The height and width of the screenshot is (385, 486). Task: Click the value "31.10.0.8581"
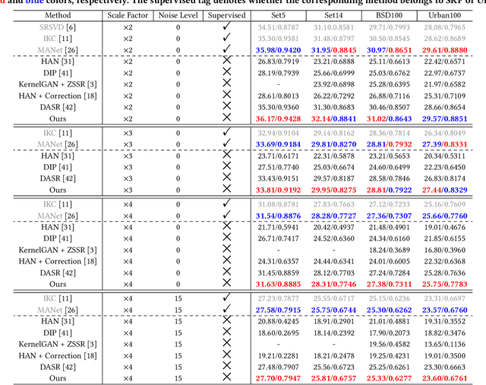[333, 27]
